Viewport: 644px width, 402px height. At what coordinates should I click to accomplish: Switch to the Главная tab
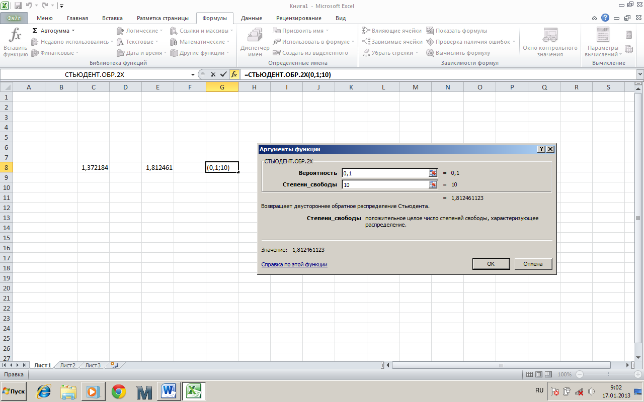77,18
